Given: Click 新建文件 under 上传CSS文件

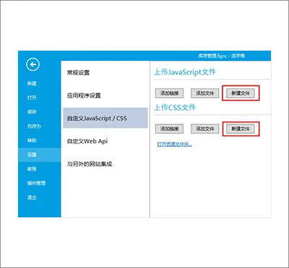Looking at the screenshot, I should [x=241, y=129].
